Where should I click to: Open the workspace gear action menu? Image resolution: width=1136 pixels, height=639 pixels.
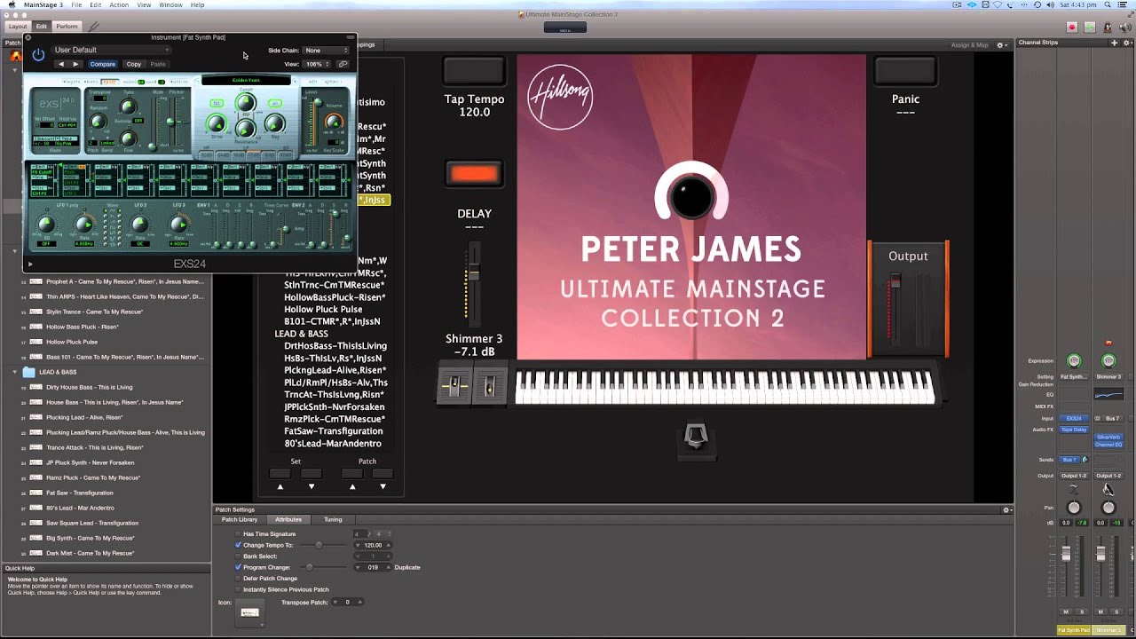coord(1002,44)
